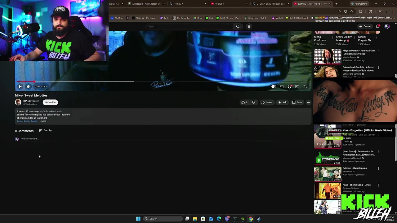Open the DPGdevourer channel avatar

[x=18, y=103]
